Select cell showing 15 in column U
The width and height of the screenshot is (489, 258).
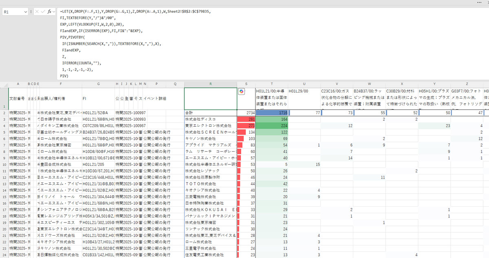304,164
